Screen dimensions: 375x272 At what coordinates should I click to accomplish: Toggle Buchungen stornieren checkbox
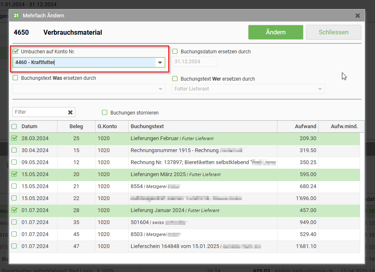(105, 112)
